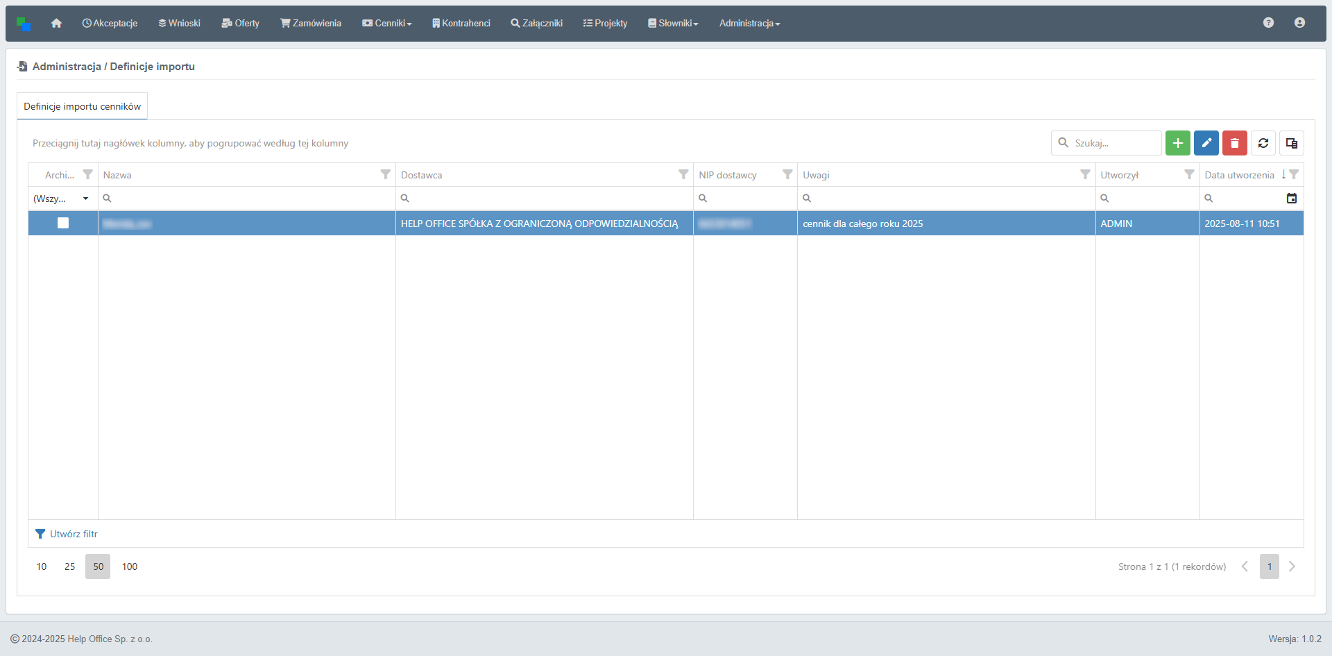Screen dimensions: 1332x656
Task: Open the help question mark icon
Action: click(1268, 23)
